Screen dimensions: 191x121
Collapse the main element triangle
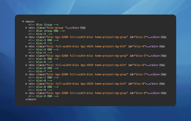coord(23,22)
